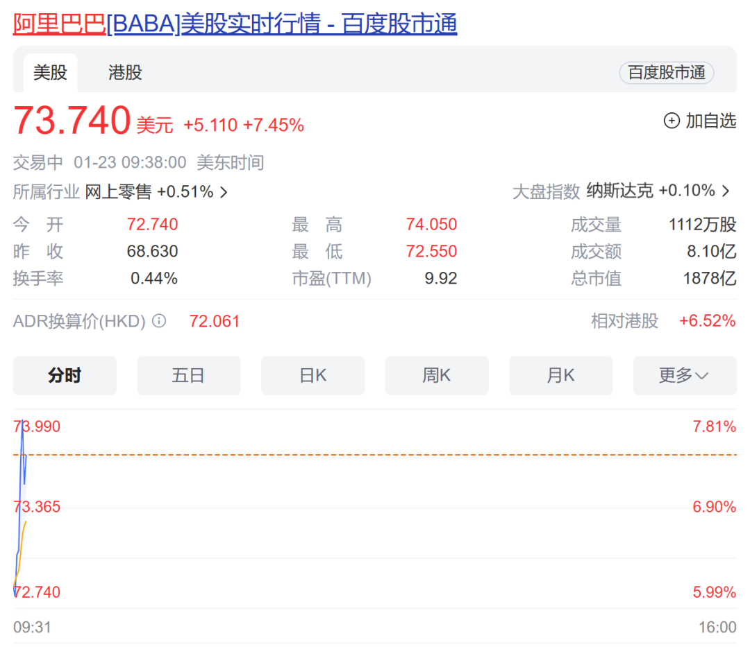
Task: Click the 交易中 status label
Action: coord(37,163)
